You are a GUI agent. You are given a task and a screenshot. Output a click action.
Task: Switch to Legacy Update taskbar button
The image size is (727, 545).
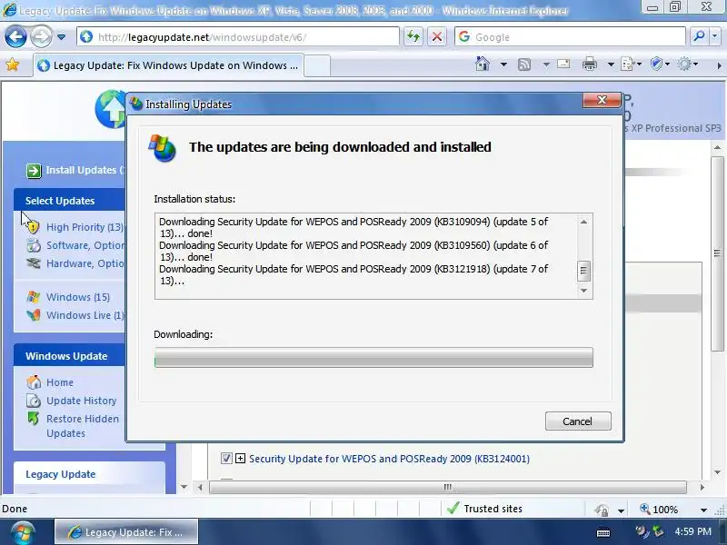pos(126,532)
